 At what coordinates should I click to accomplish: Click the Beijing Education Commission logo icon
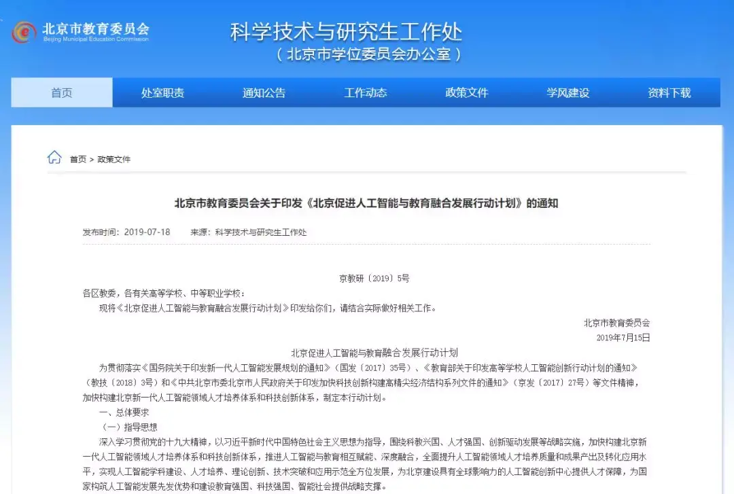pos(24,33)
